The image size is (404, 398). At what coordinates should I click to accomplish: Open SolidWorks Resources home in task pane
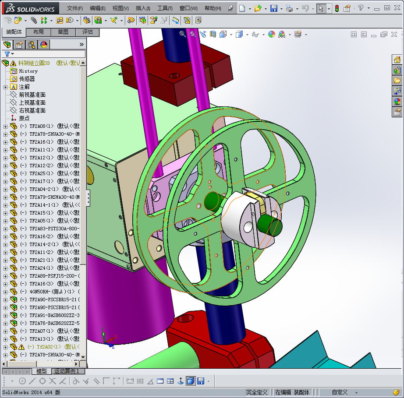[x=397, y=60]
